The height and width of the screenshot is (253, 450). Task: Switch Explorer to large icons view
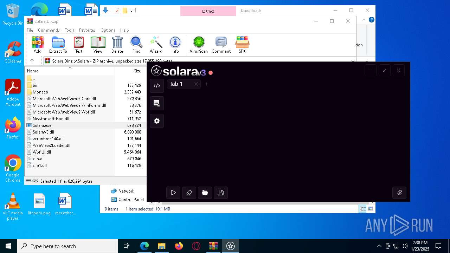point(370,209)
